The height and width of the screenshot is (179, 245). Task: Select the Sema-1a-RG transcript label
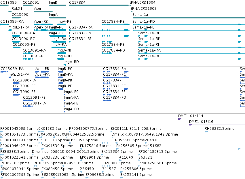click(149, 56)
